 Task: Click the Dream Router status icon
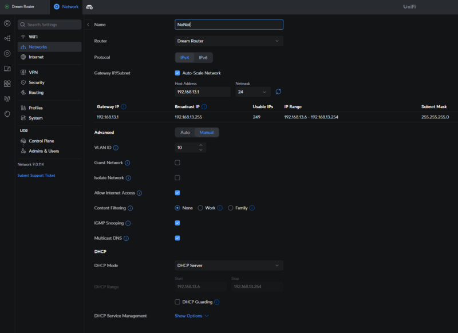(x=7, y=6)
